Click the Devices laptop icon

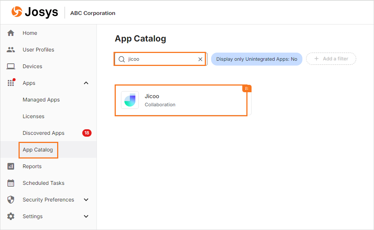11,66
